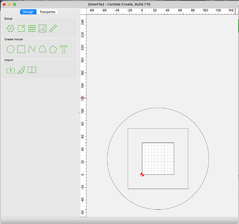This screenshot has height=224, width=239.
Task: Switch to the Toolpaths tab
Action: pos(47,12)
